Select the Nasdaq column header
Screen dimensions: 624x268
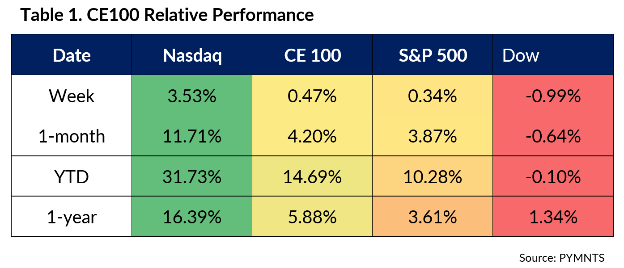[x=192, y=55]
